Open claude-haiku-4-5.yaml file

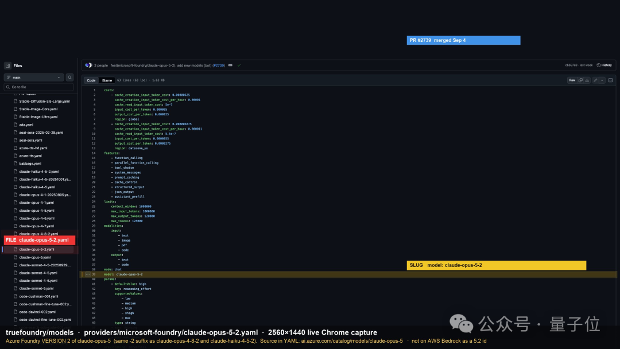(x=37, y=187)
